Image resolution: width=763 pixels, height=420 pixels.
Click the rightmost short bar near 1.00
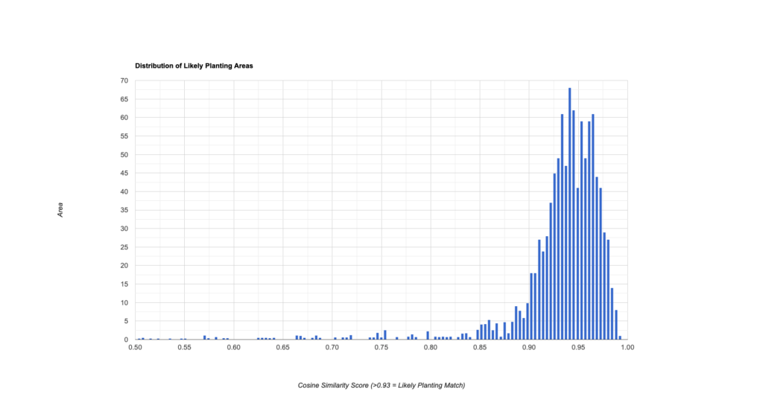[x=619, y=337]
